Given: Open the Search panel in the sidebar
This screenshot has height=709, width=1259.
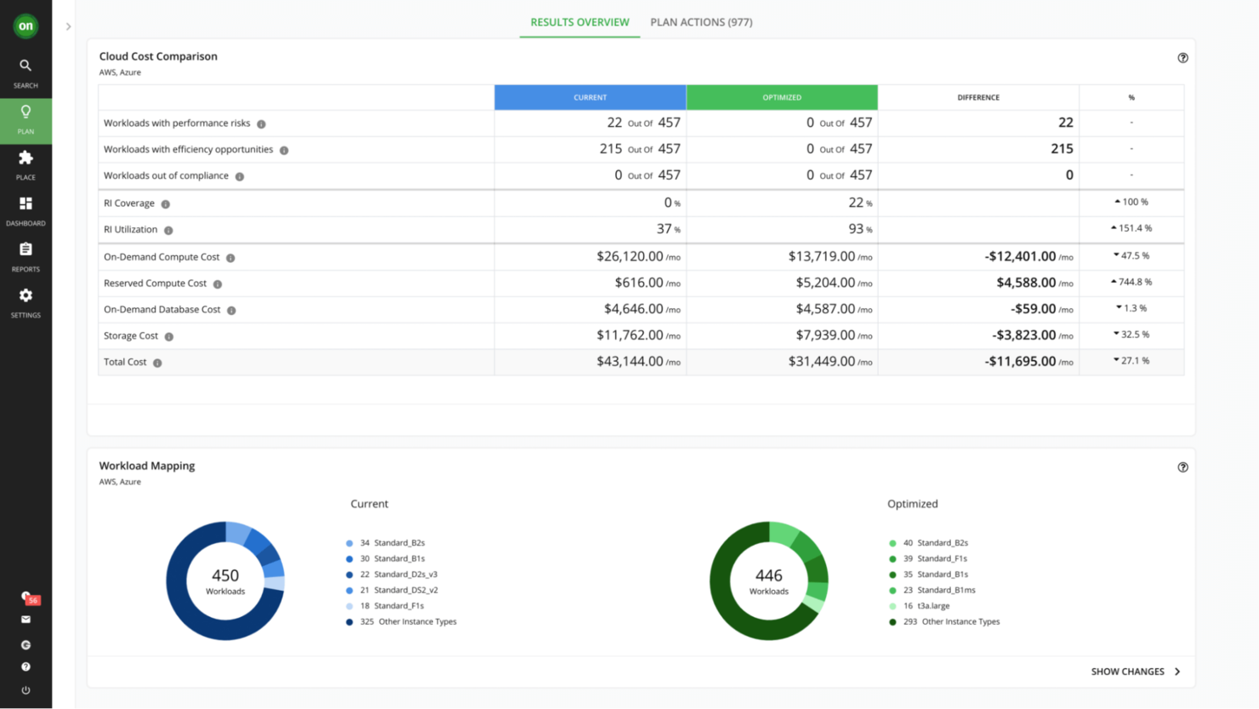Looking at the screenshot, I should coord(26,72).
